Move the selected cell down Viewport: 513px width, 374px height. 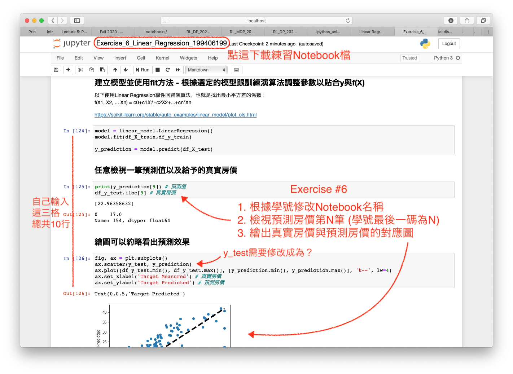[126, 70]
